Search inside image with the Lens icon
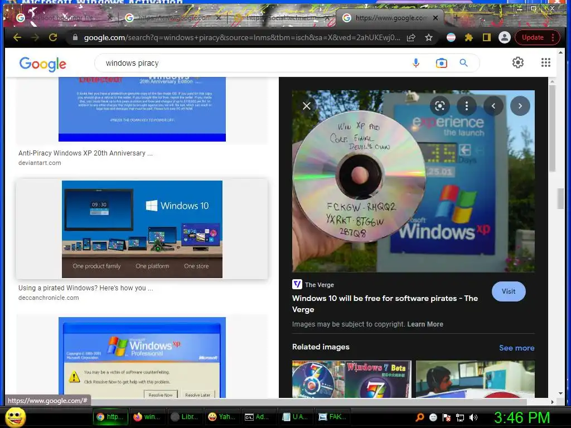 [439, 106]
